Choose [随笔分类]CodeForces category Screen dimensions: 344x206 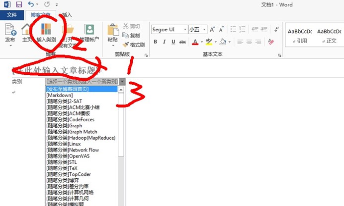pyautogui.click(x=82, y=119)
